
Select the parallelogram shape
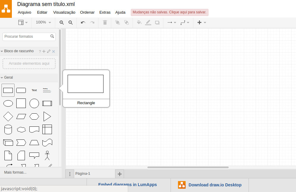[x=21, y=116]
